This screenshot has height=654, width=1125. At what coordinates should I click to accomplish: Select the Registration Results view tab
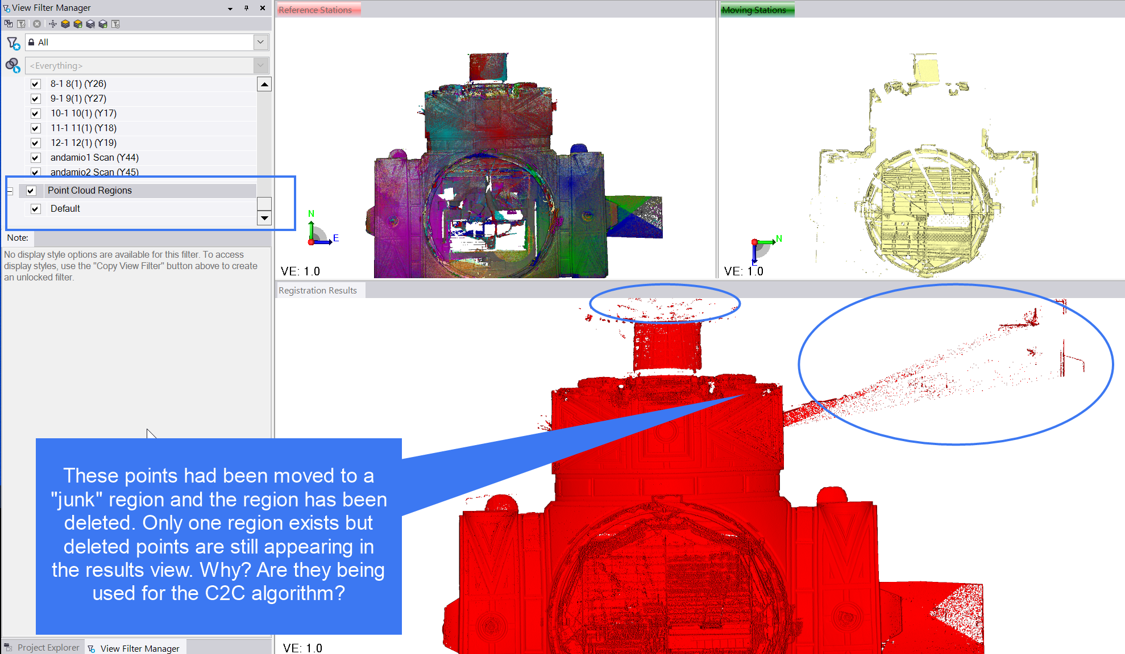[318, 291]
